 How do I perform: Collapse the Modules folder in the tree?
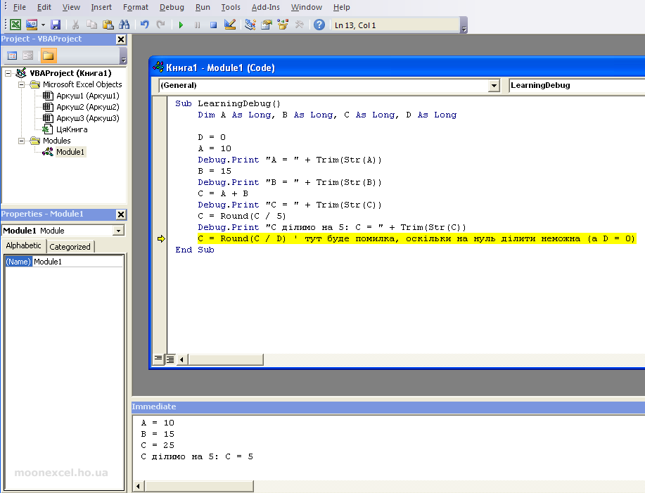click(23, 141)
